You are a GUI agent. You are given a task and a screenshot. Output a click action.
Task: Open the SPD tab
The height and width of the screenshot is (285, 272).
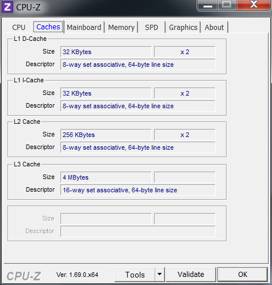[151, 27]
